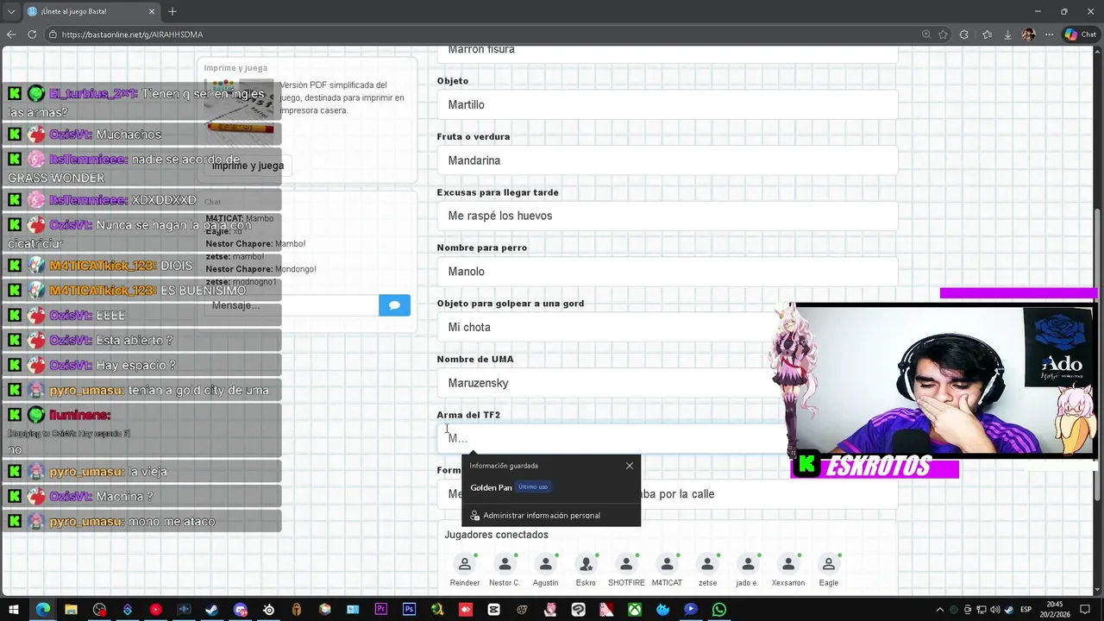Open the Xbox app from the taskbar

click(x=634, y=610)
